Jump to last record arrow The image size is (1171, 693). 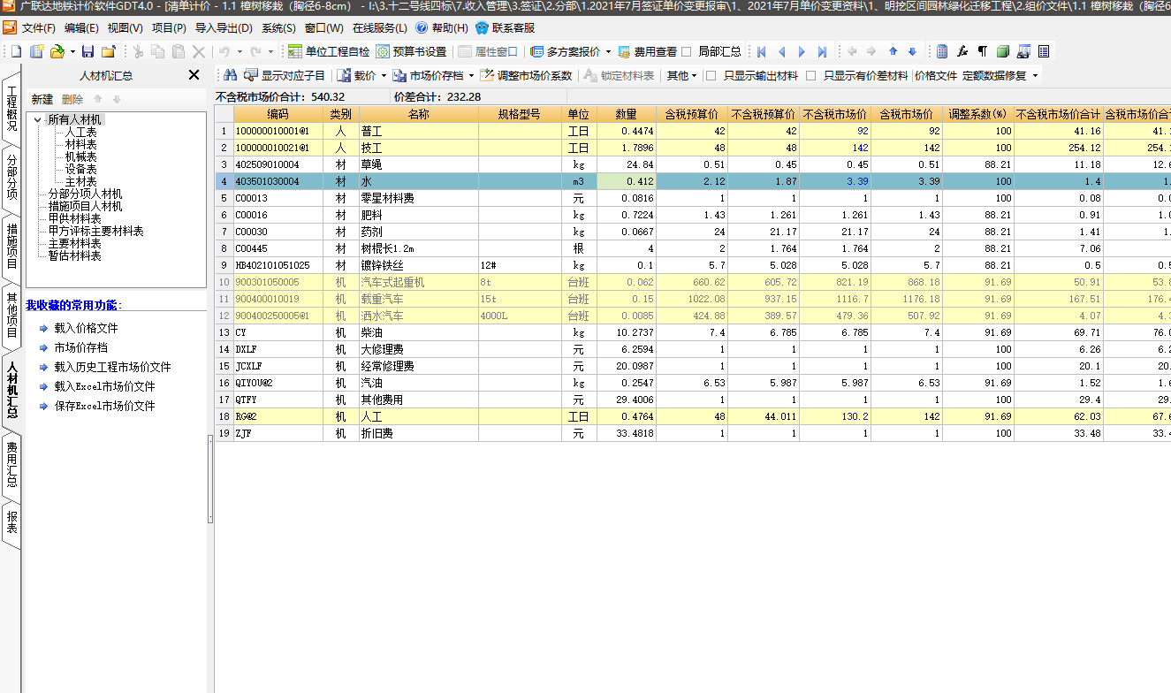pos(822,52)
